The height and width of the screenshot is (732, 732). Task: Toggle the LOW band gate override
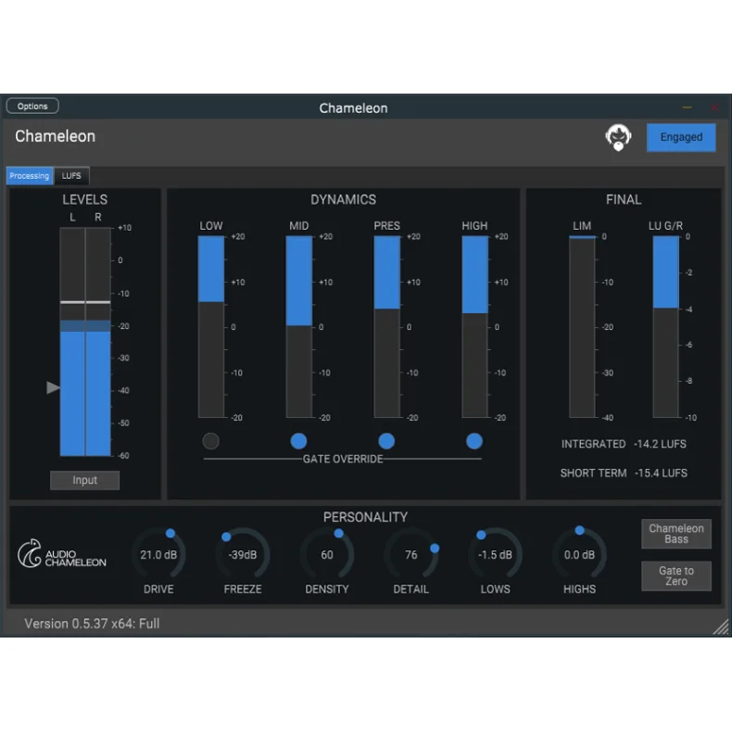[x=210, y=441]
